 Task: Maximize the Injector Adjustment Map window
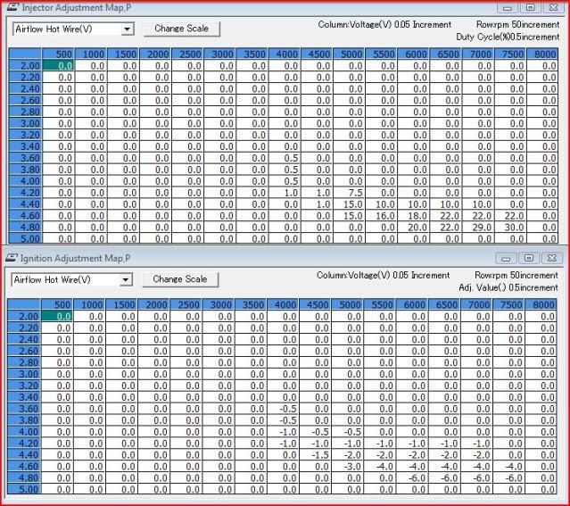531,8
